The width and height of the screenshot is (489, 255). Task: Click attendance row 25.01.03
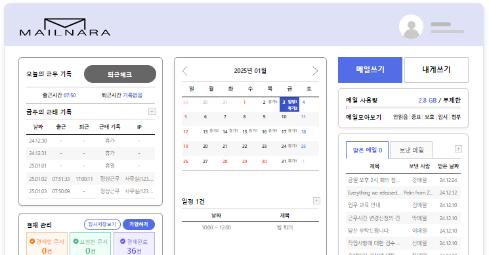[91, 191]
